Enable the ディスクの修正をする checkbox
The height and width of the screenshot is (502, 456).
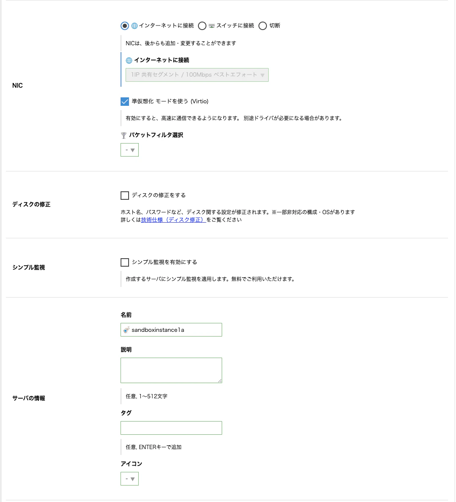124,195
